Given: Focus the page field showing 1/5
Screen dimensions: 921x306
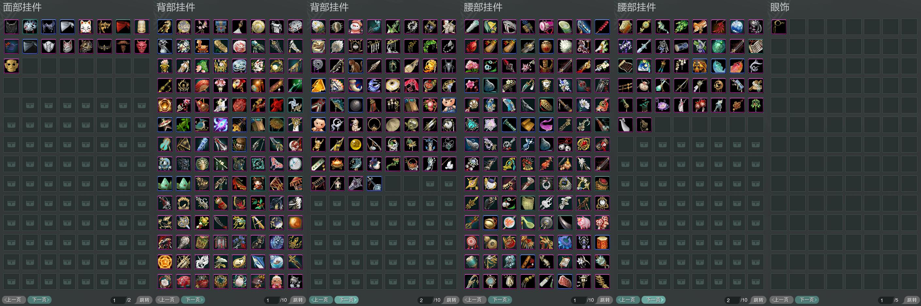Looking at the screenshot, I should (x=885, y=300).
